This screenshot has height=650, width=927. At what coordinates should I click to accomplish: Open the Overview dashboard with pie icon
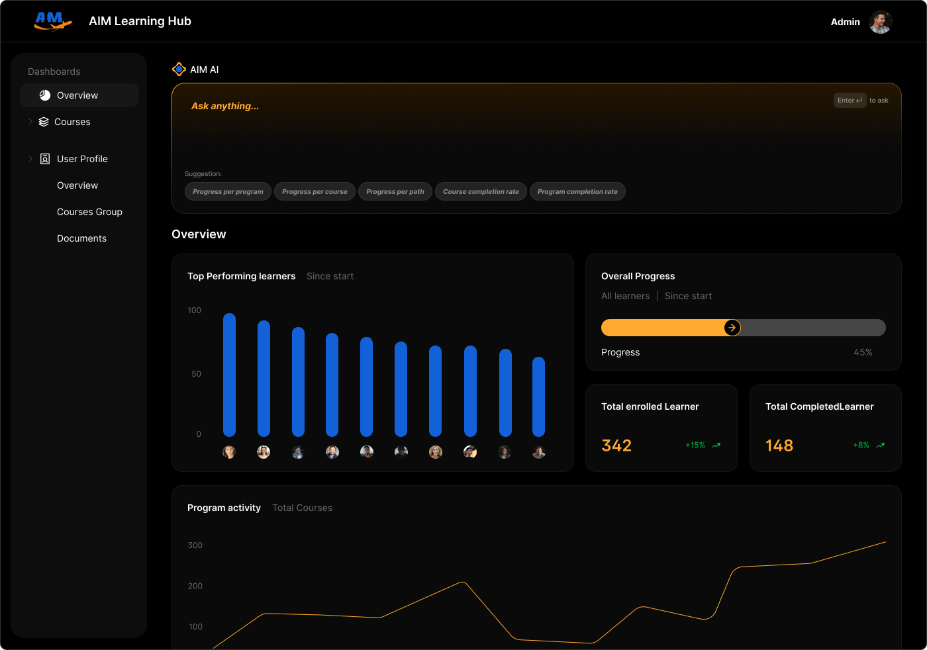point(79,95)
